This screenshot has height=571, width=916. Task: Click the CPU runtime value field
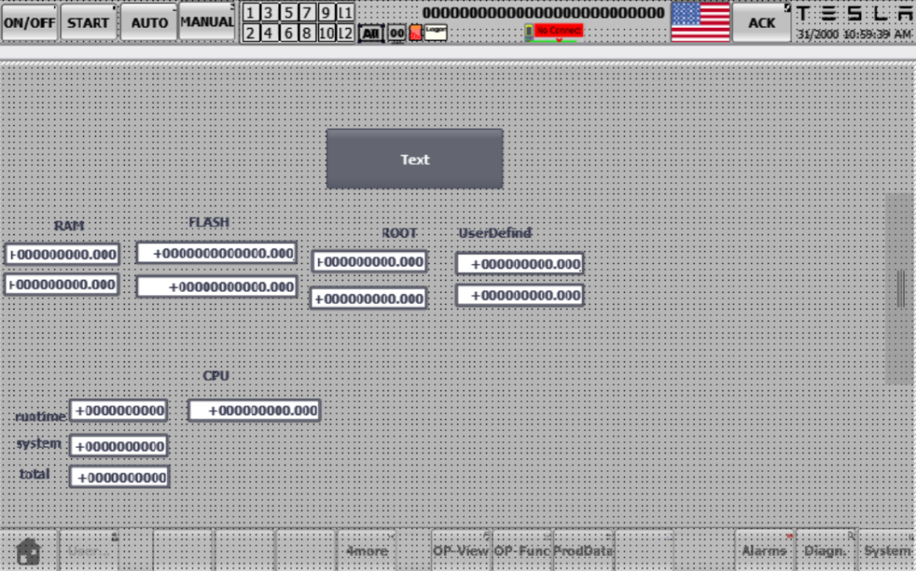119,411
